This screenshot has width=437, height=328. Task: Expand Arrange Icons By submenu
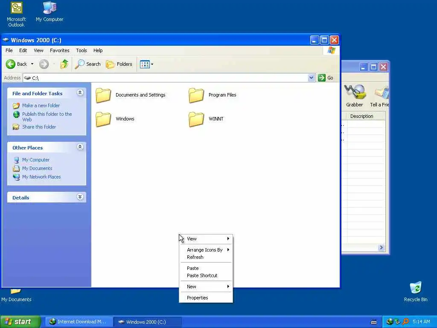coord(206,250)
